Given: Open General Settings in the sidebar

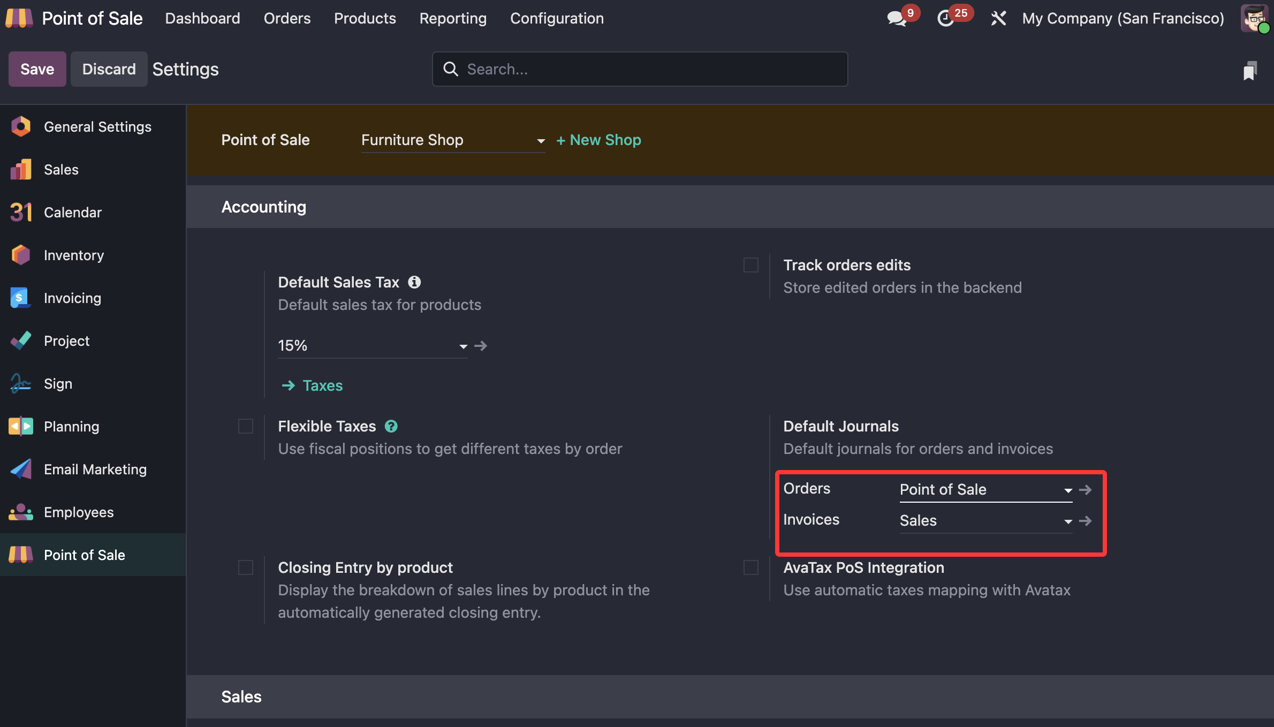Looking at the screenshot, I should click(93, 126).
